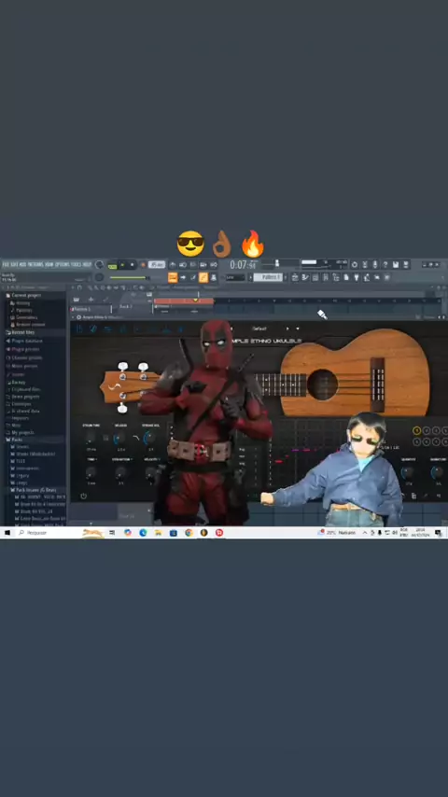Open the EDIT menu
This screenshot has height=797, width=448.
15,264
